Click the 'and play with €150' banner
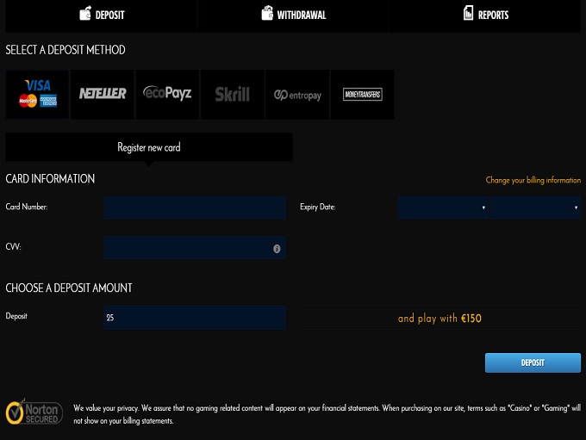 [x=439, y=319]
